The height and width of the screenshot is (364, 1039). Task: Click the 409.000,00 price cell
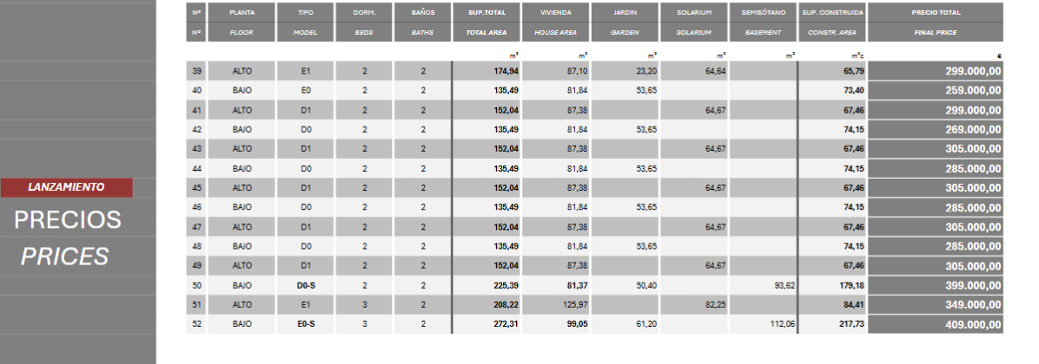tap(935, 324)
